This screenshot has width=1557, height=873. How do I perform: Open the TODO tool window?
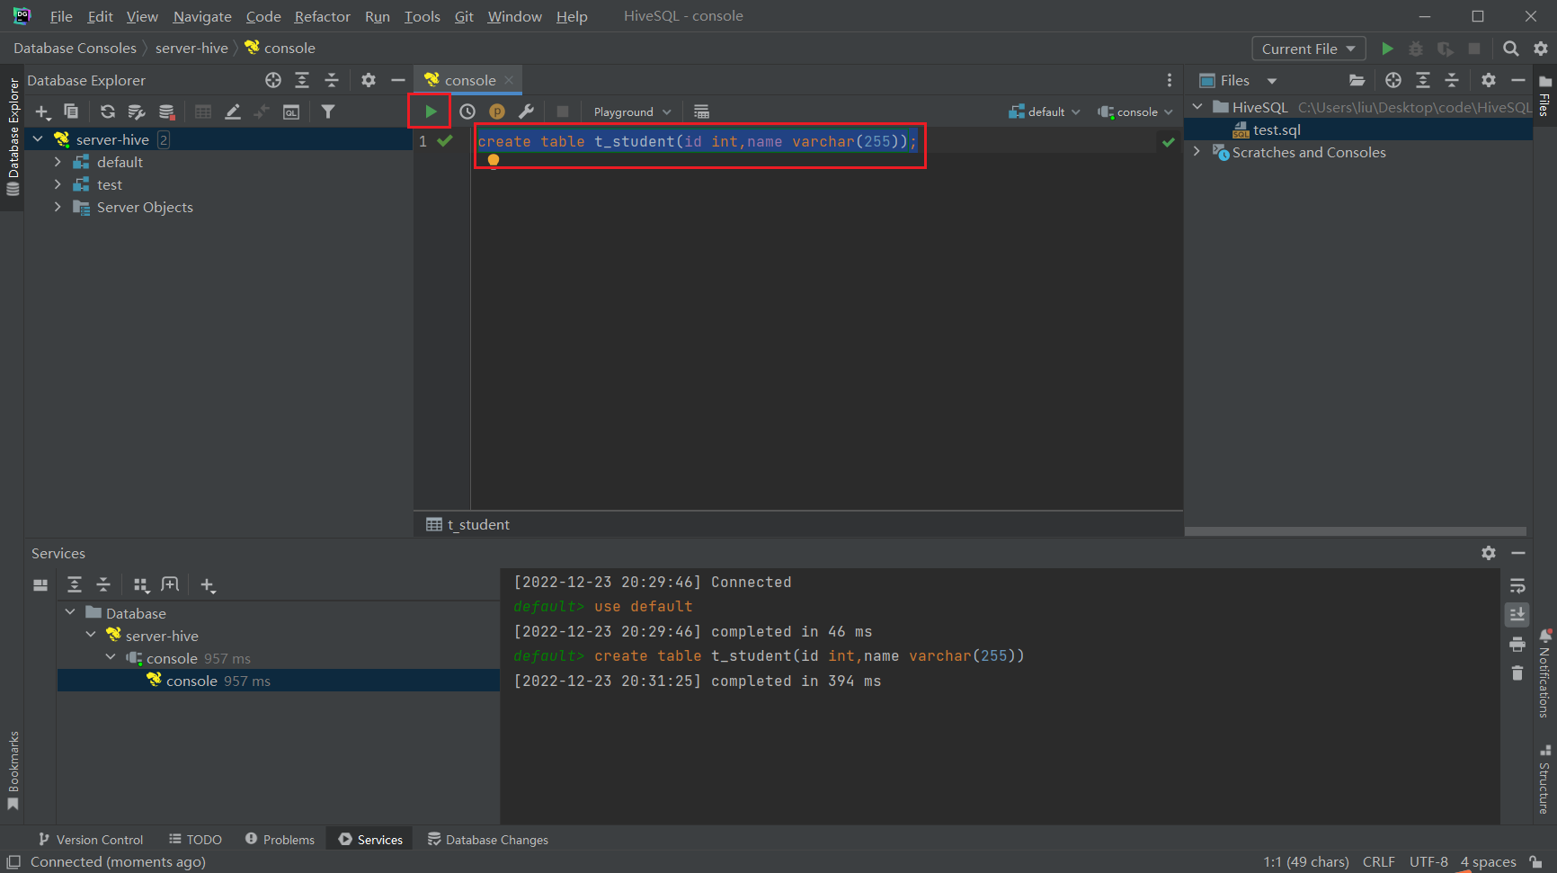point(195,840)
